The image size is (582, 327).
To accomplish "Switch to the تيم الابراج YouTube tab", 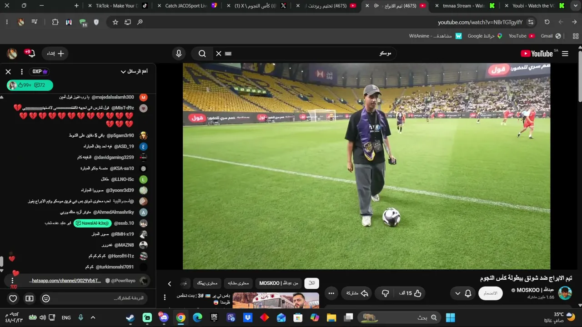I will tap(397, 6).
